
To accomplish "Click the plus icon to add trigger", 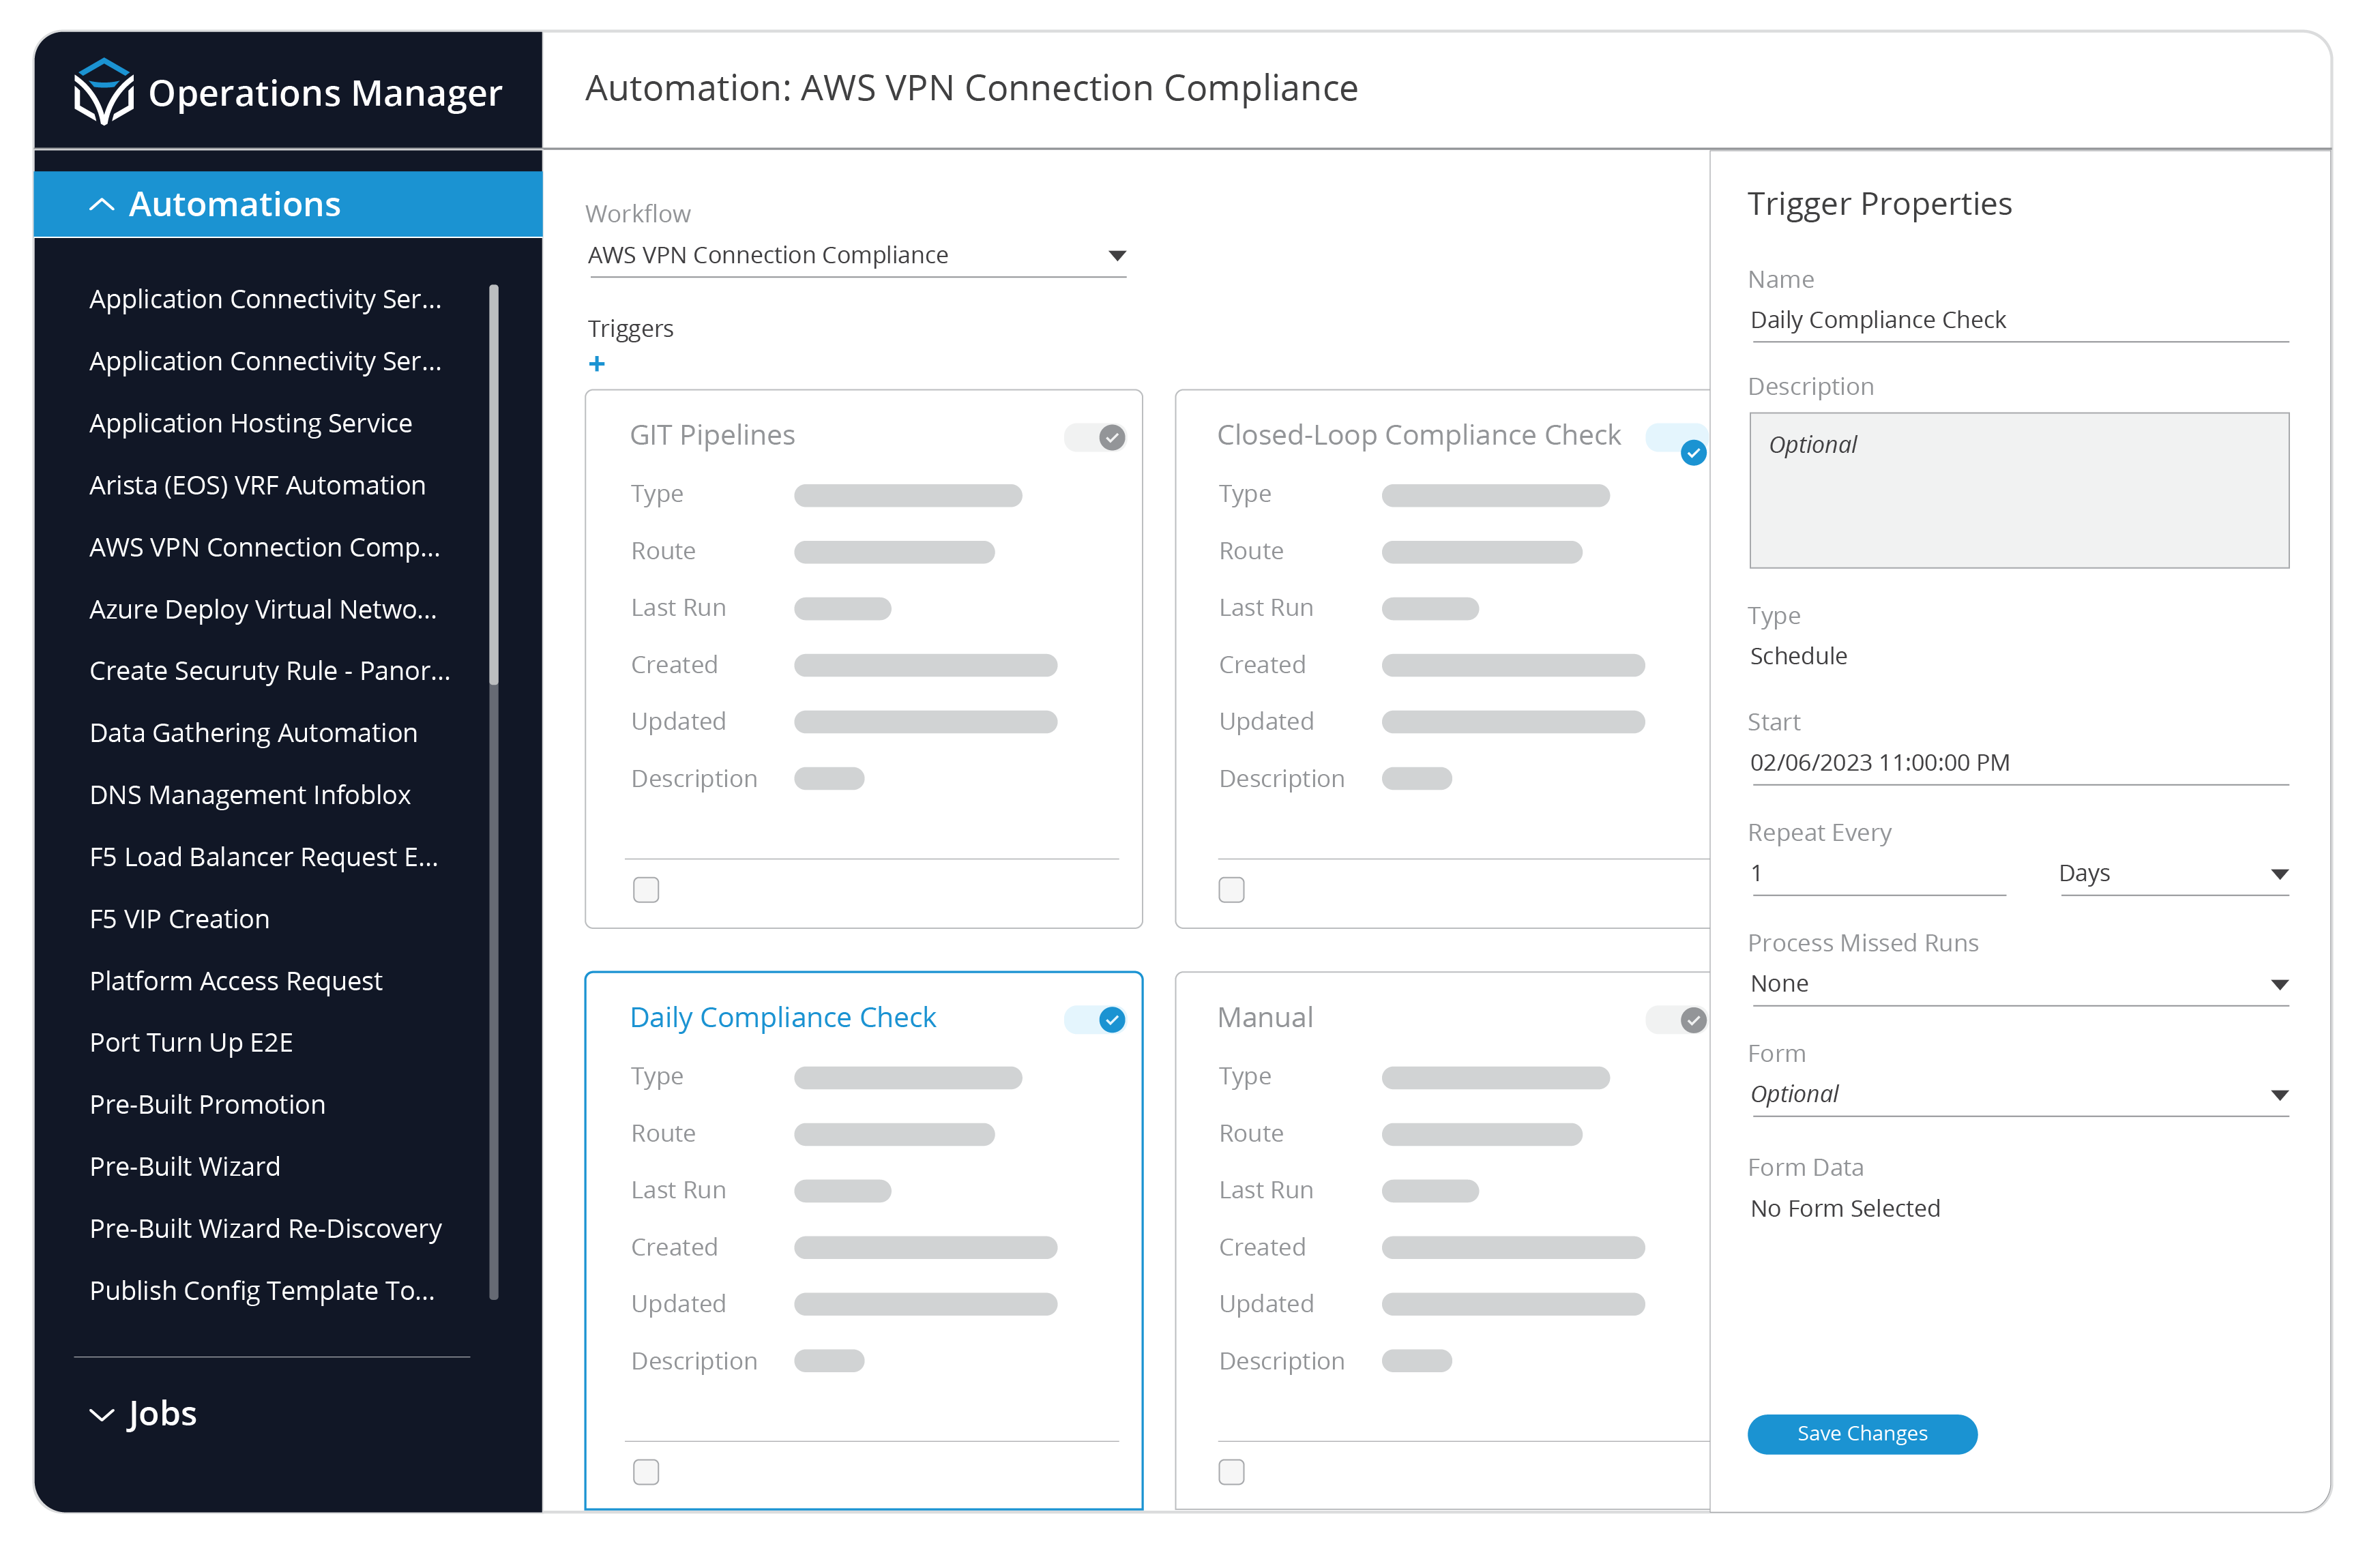I will pos(597,364).
